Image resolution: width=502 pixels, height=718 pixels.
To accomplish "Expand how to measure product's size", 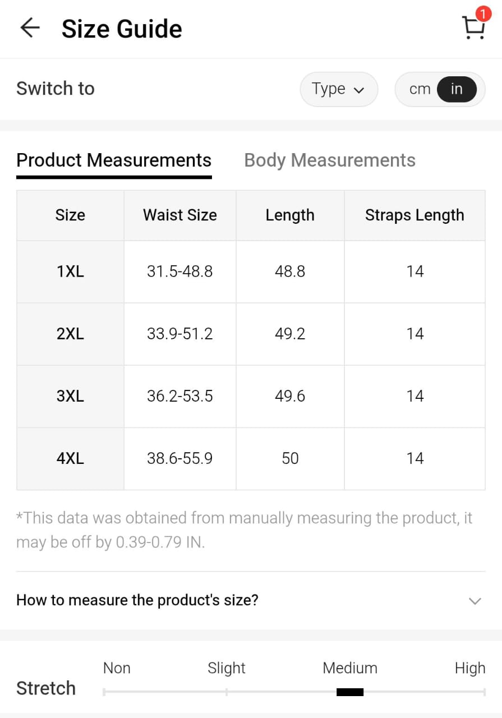I will coord(137,600).
